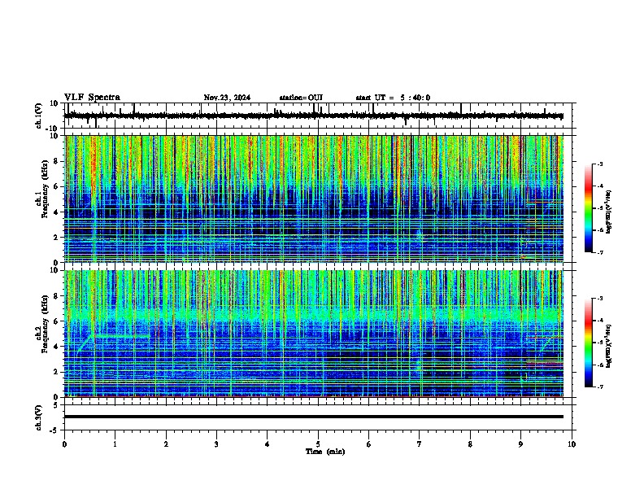Click the "-5" tick on the ch.3(V) axis
Image resolution: width=644 pixels, height=498 pixels.
coord(55,430)
